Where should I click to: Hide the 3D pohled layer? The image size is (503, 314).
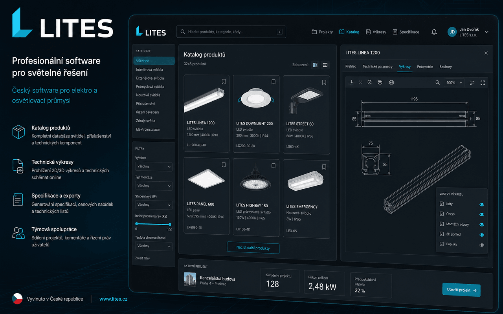coord(482,235)
